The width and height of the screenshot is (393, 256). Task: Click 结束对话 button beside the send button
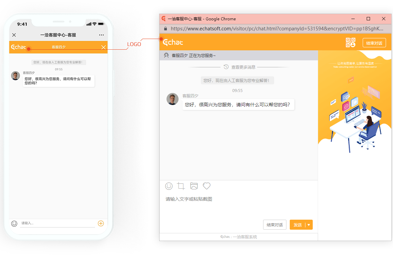(274, 225)
